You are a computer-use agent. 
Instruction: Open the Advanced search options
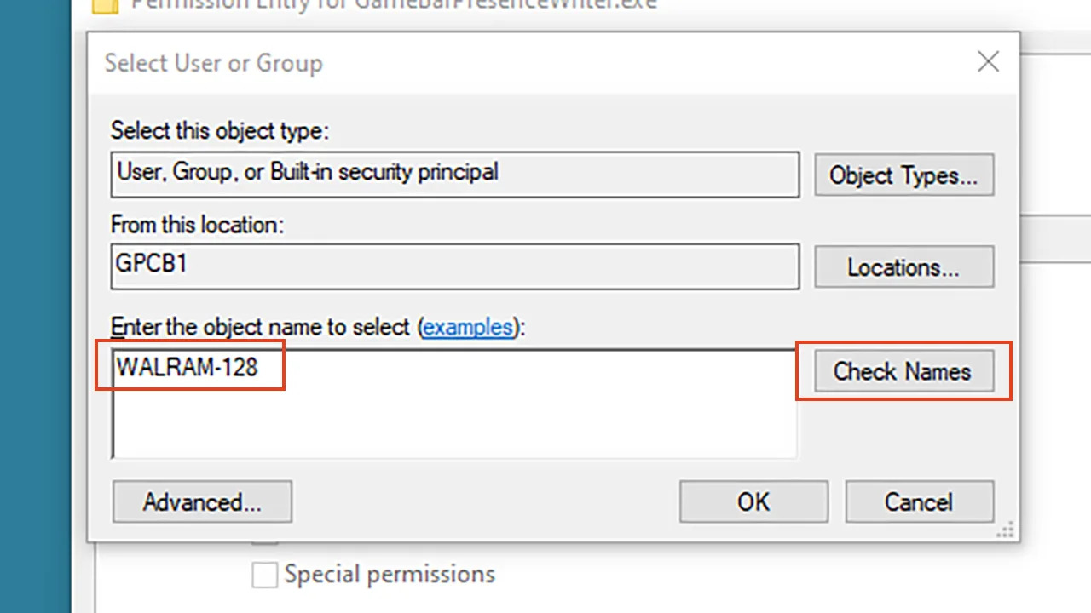(202, 501)
